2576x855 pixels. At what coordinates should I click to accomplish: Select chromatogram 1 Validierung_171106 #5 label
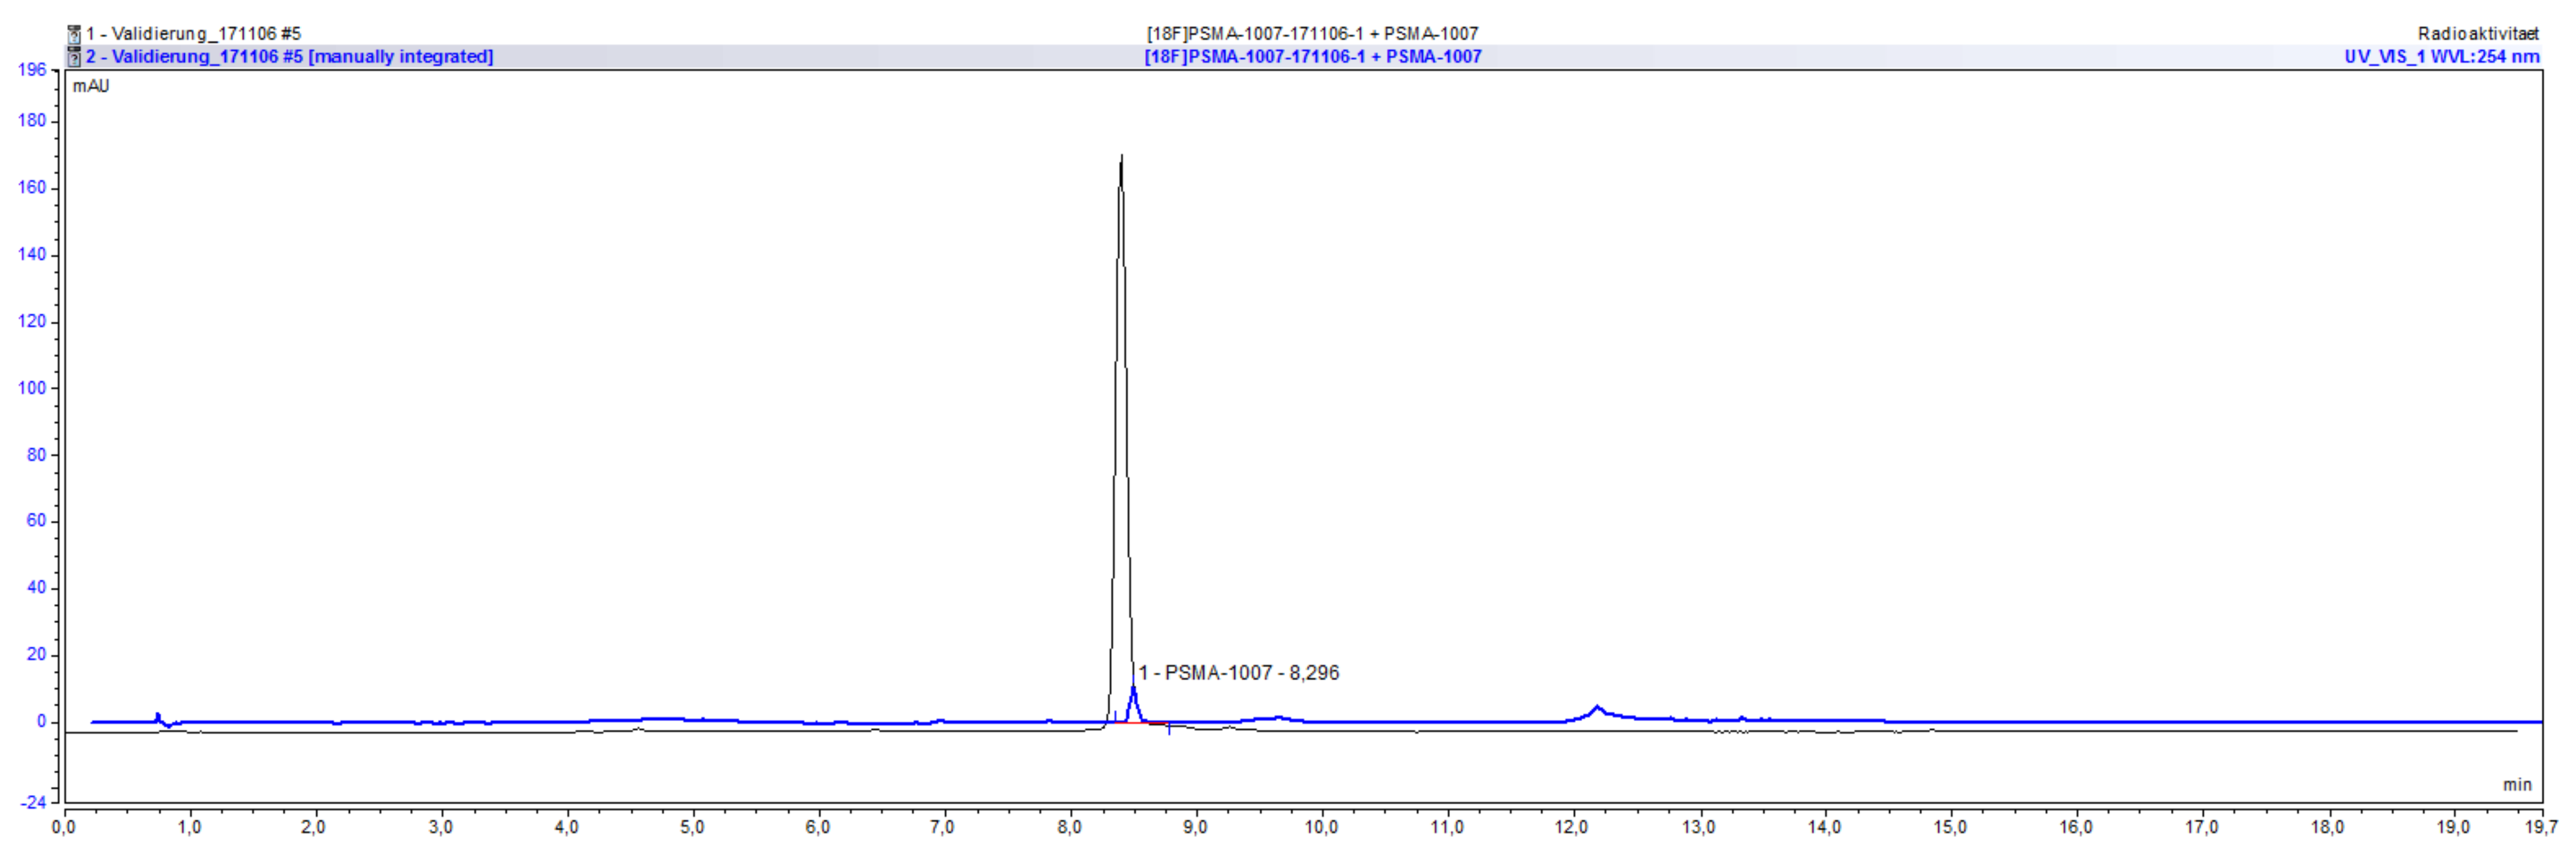pyautogui.click(x=193, y=34)
